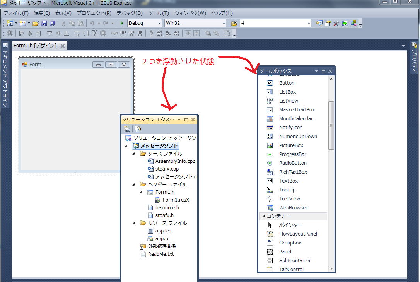Click the crossed tools icon in toolbar
Image resolution: width=420 pixels, height=282 pixels.
point(336,23)
